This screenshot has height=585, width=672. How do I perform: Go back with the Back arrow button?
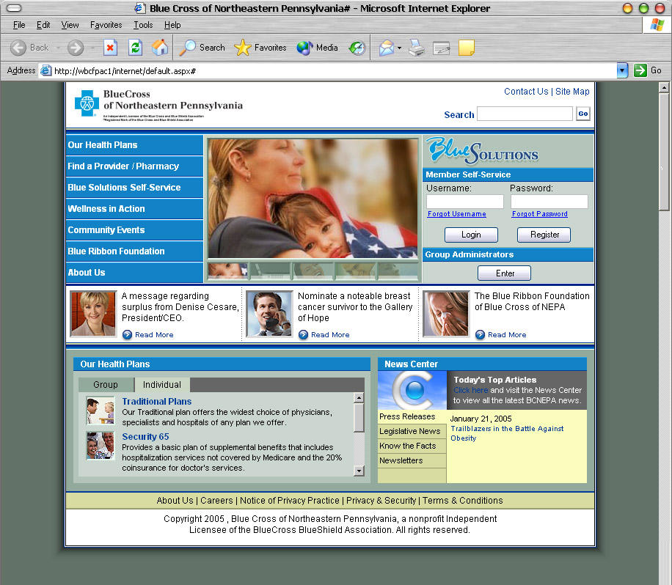coord(29,48)
